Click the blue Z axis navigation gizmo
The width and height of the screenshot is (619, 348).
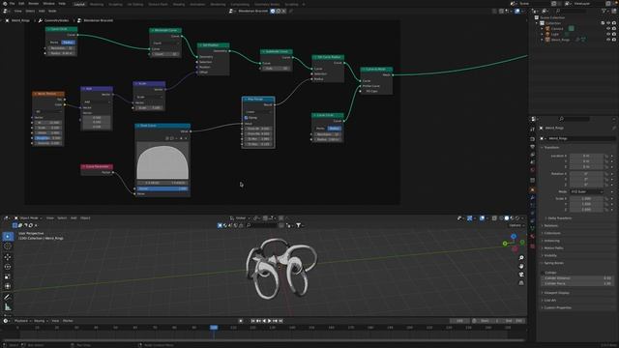pyautogui.click(x=514, y=236)
